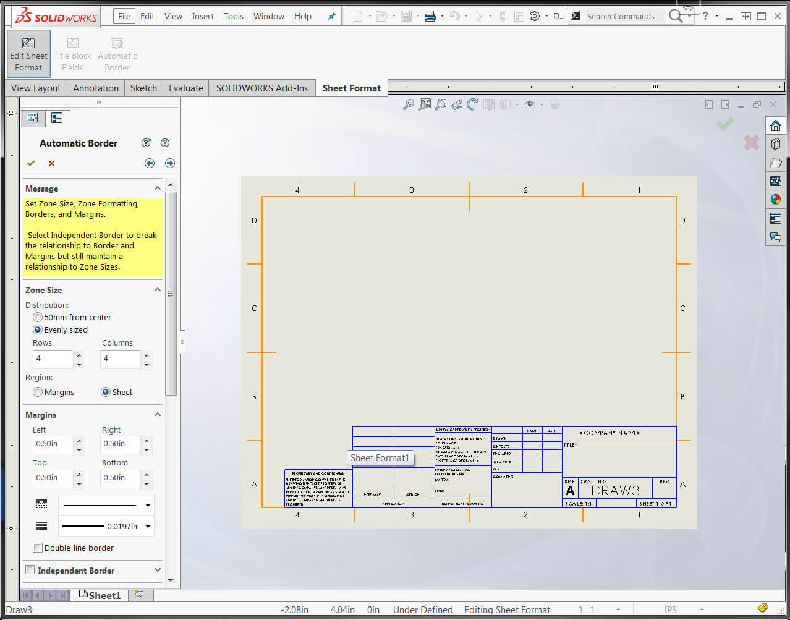The height and width of the screenshot is (620, 790).
Task: Confirm Automatic Border with the green checkmark
Action: 31,163
